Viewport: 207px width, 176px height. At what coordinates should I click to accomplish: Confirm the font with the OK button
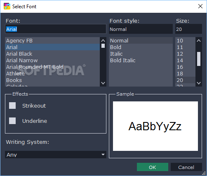153,167
